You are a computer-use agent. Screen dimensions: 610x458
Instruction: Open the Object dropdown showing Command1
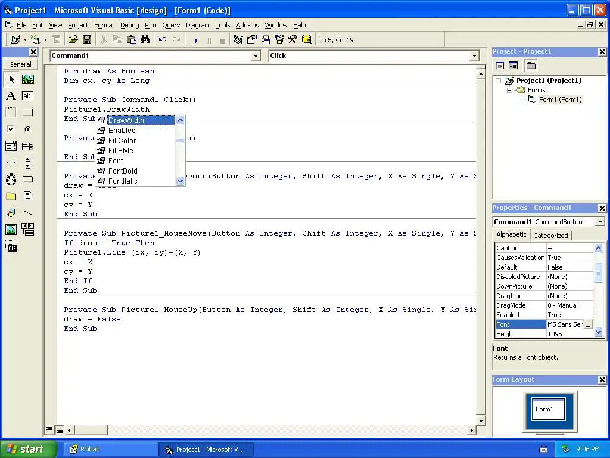click(256, 56)
